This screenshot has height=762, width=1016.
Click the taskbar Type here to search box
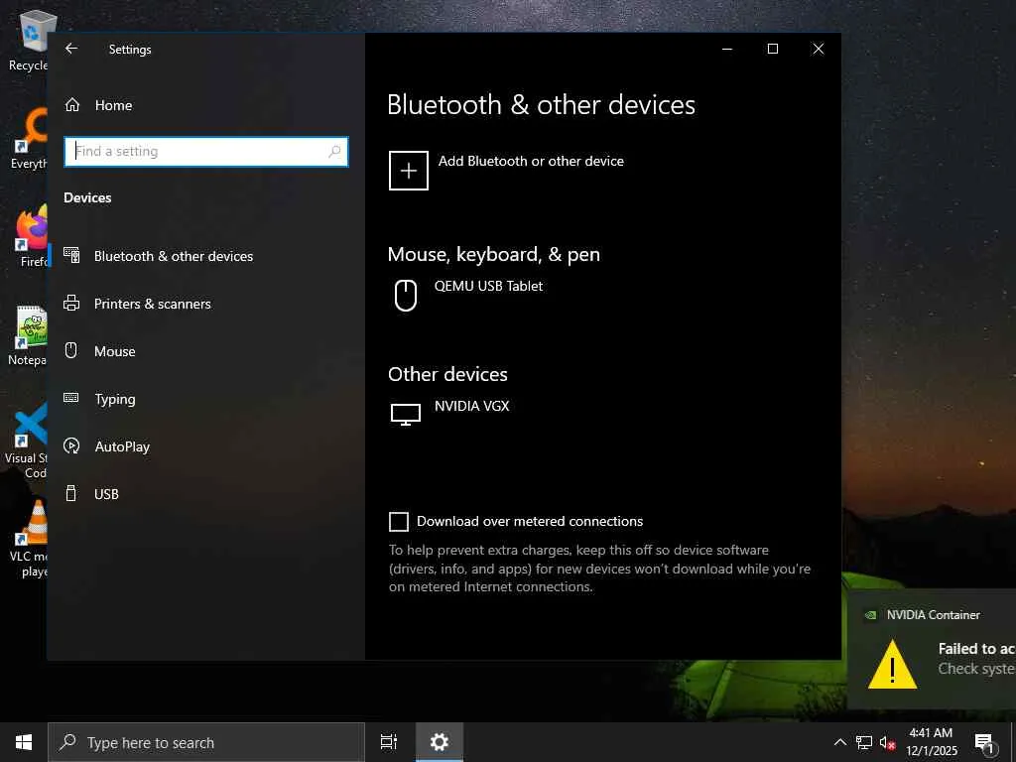click(206, 742)
